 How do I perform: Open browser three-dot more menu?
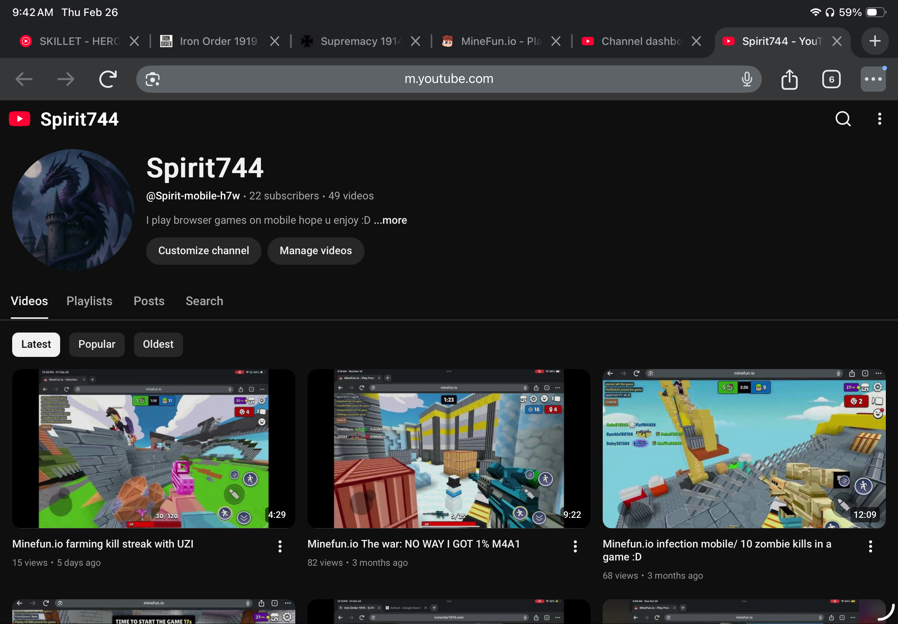(873, 80)
